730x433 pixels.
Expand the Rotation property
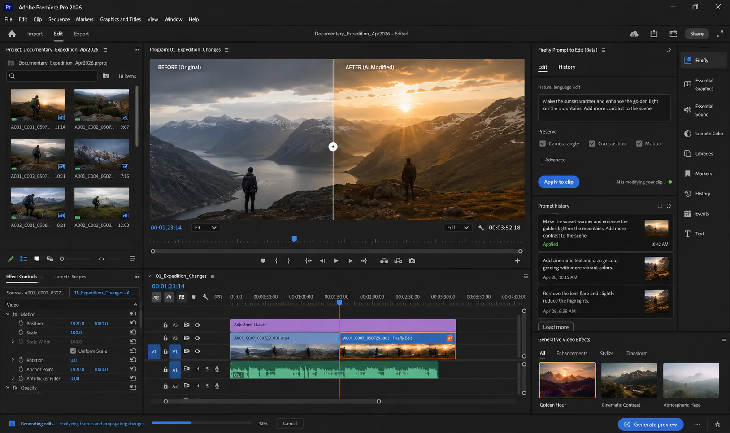coord(13,360)
